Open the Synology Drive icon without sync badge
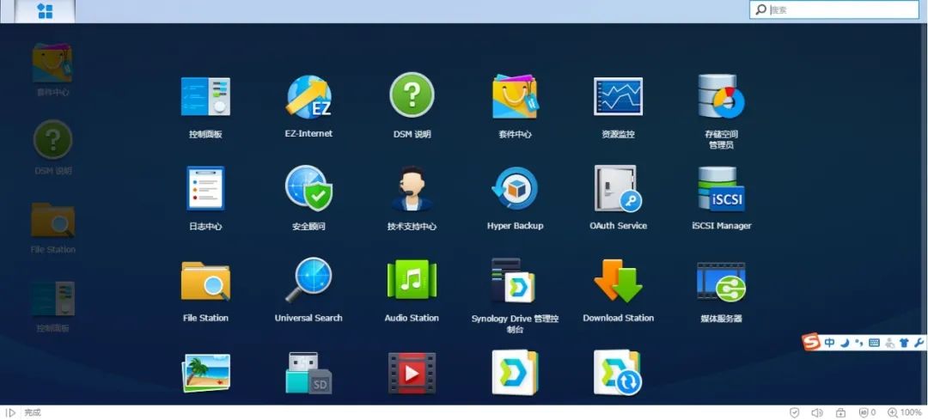 click(x=515, y=373)
